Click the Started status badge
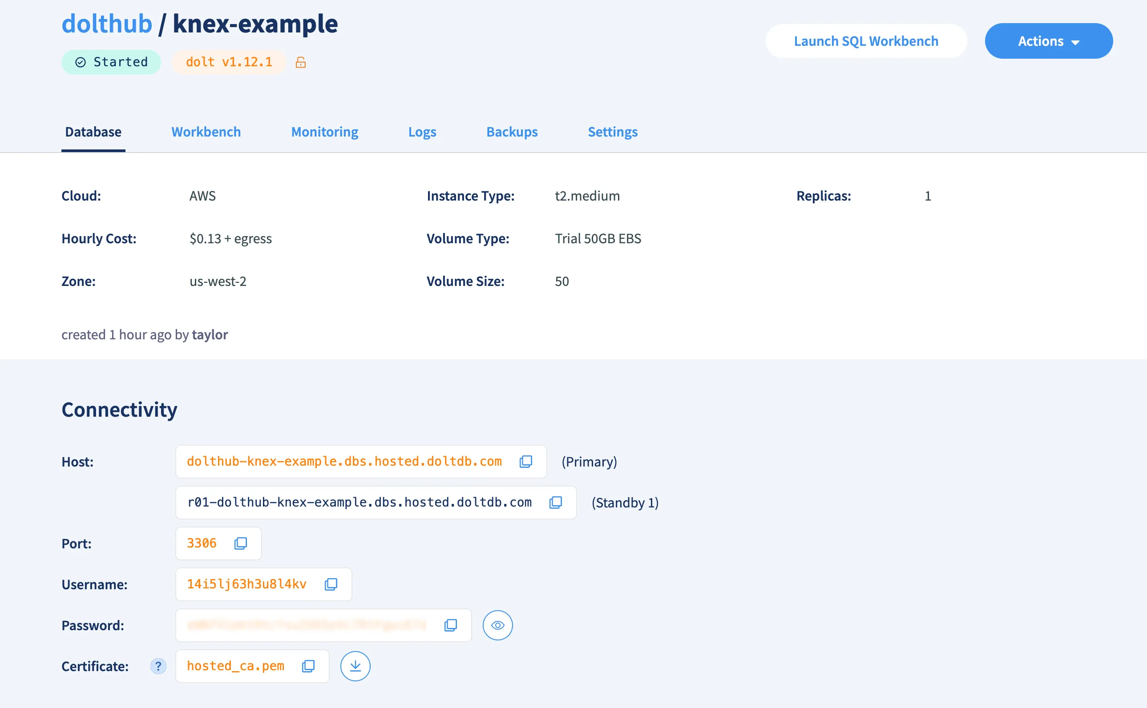Viewport: 1147px width, 708px height. pyautogui.click(x=111, y=62)
